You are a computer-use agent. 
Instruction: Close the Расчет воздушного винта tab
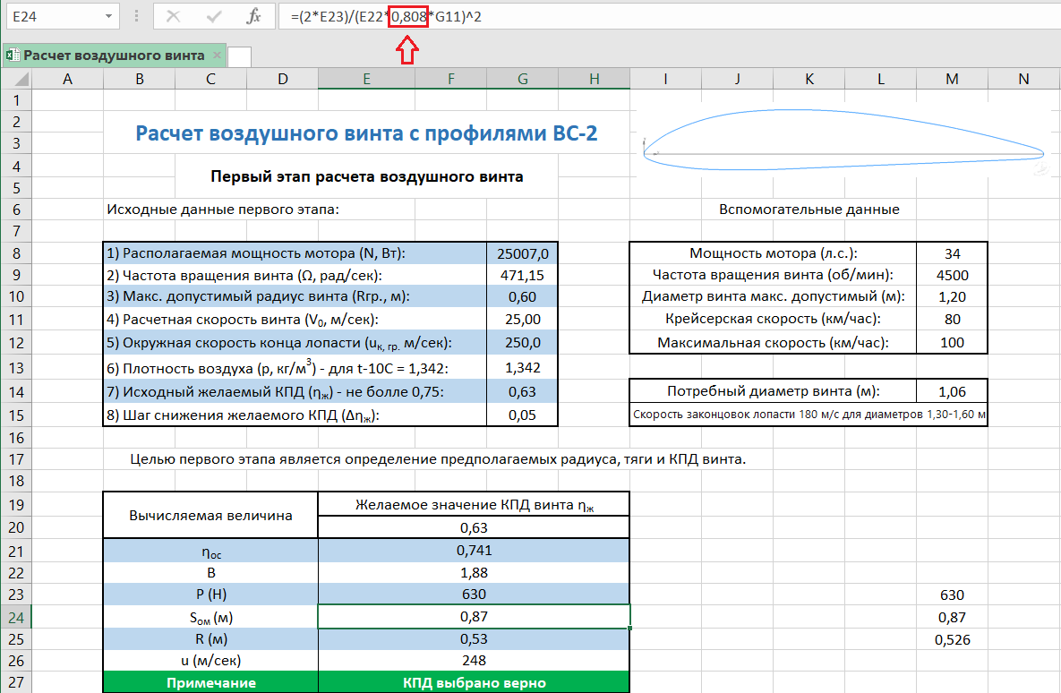[216, 56]
